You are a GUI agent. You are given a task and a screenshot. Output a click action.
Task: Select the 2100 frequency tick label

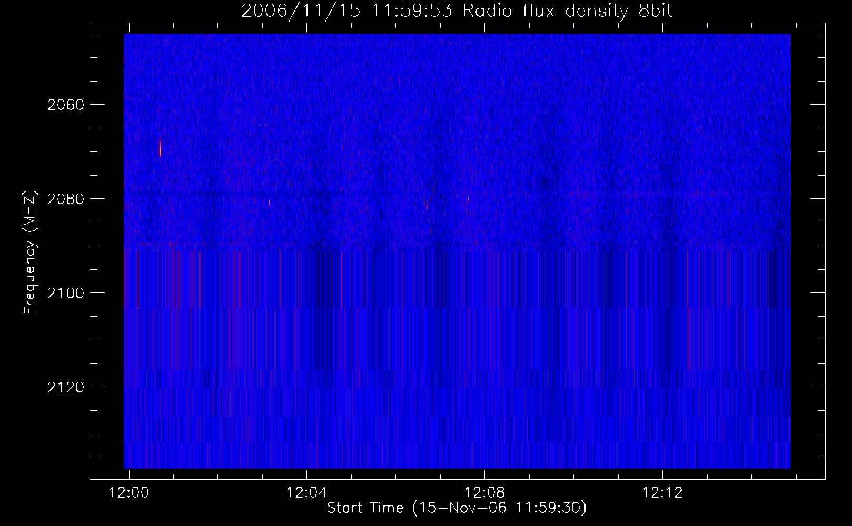(66, 293)
